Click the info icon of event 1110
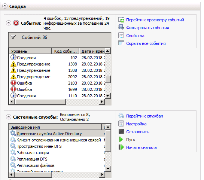Viewport: 204px width, 180px height. [x=13, y=96]
